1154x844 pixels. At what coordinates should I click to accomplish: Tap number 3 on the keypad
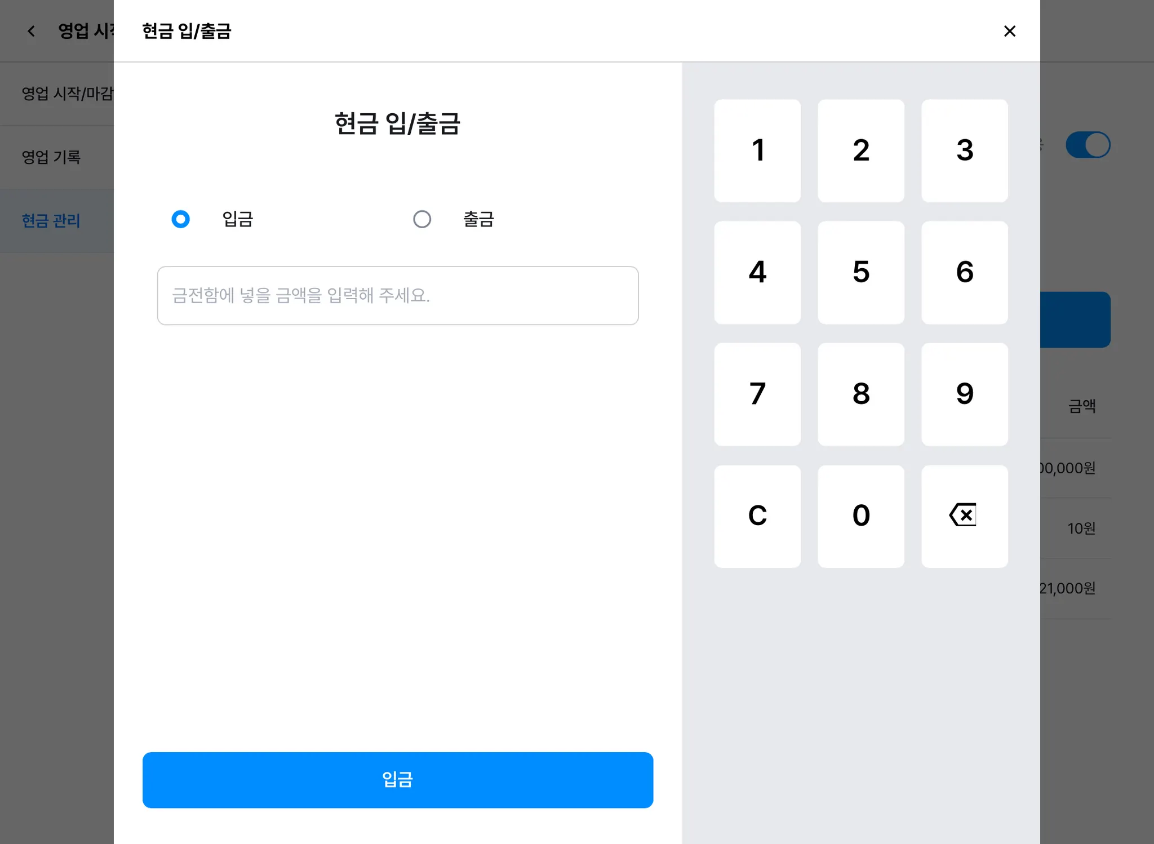point(964,150)
